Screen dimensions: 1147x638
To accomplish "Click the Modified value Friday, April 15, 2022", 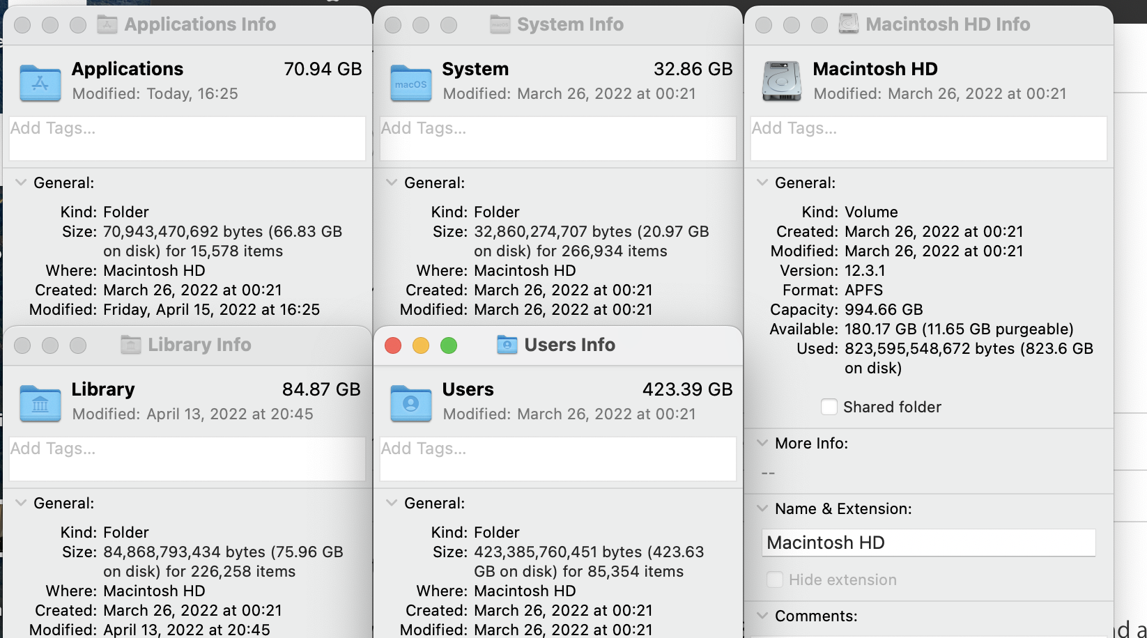I will click(212, 309).
